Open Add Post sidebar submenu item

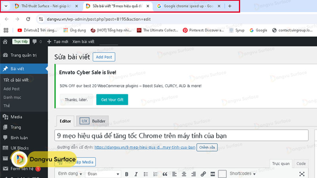(x=11, y=89)
